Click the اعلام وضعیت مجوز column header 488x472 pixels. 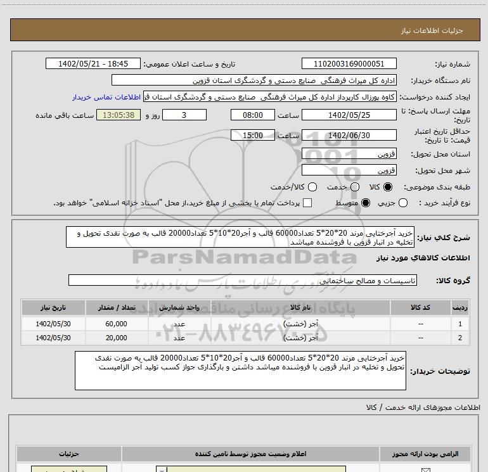point(250,454)
